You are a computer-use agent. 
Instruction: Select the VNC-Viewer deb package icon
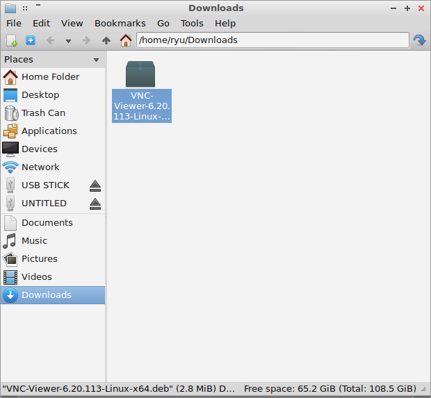tap(140, 74)
